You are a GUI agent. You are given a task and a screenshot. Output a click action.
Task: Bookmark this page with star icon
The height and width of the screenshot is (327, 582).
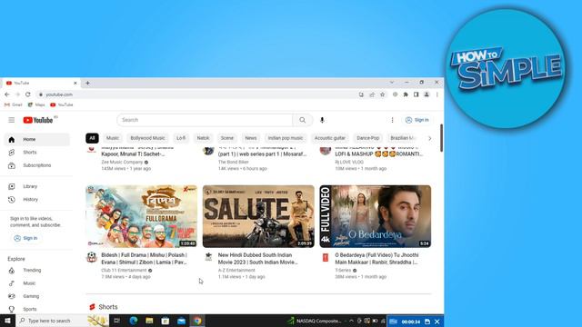coord(382,94)
